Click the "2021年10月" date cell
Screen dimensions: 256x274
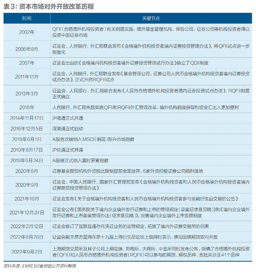[x=27, y=199]
